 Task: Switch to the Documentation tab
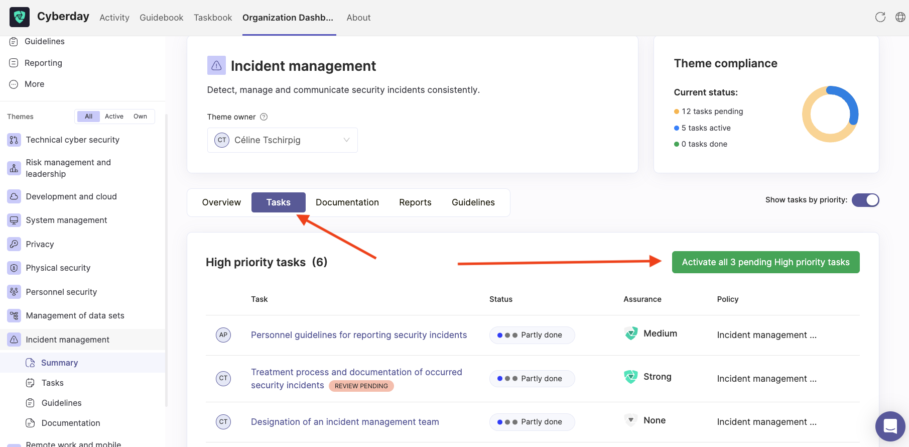coord(347,202)
